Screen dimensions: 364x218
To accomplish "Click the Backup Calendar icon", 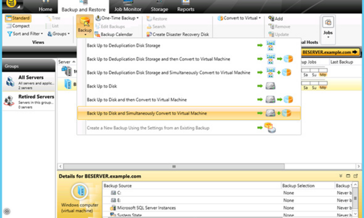I will pos(97,35).
